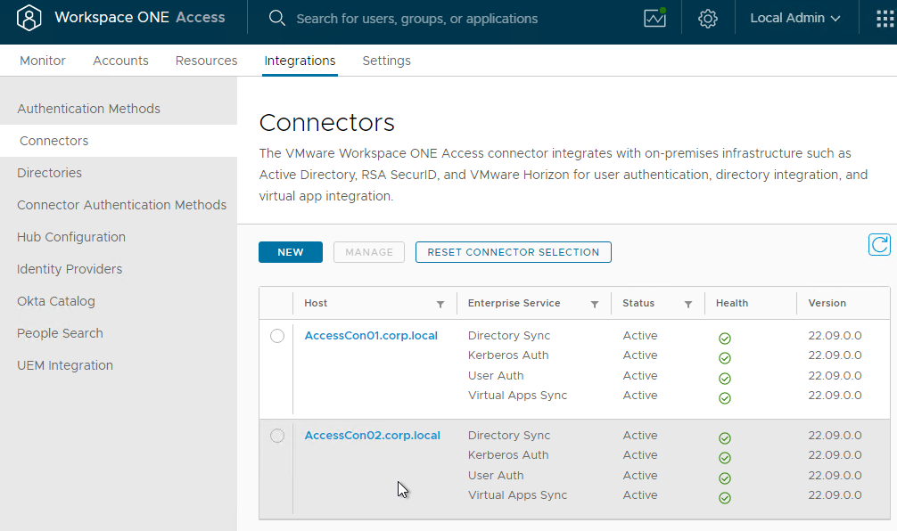Click AccessCon01 Virtual Apps Sync service text
This screenshot has height=531, width=897.
(x=517, y=395)
